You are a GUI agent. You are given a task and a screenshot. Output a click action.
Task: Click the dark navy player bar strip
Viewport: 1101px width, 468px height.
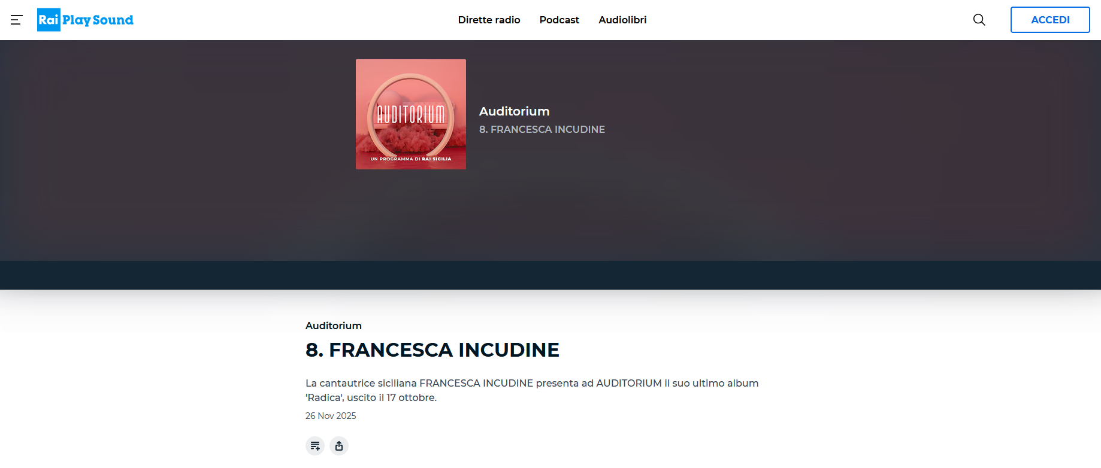pyautogui.click(x=550, y=275)
